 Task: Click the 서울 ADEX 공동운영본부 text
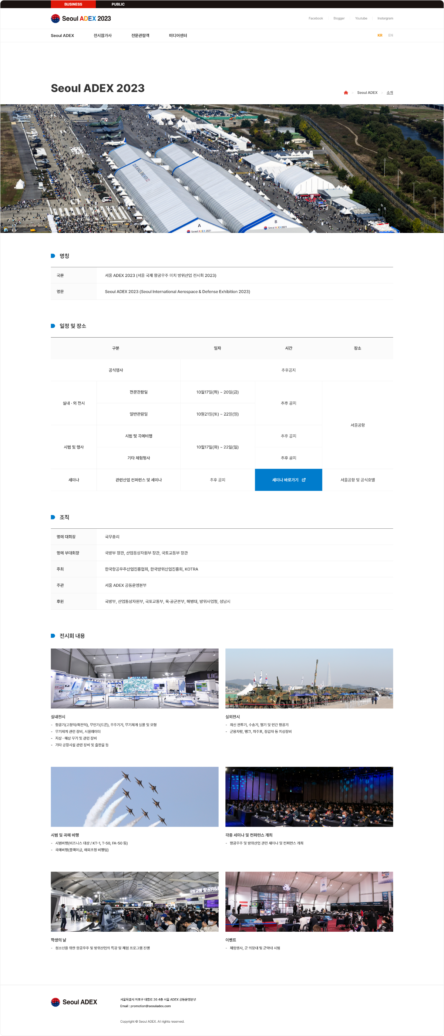[x=125, y=585]
